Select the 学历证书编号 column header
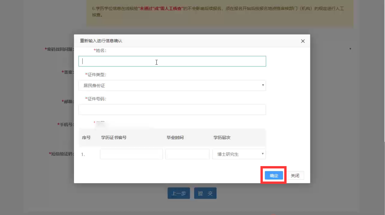385x215 pixels. pyautogui.click(x=114, y=138)
